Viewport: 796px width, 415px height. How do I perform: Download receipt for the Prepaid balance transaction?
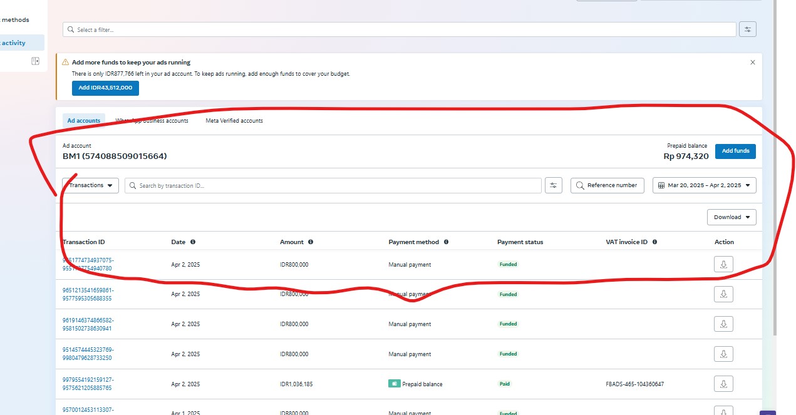tap(723, 384)
